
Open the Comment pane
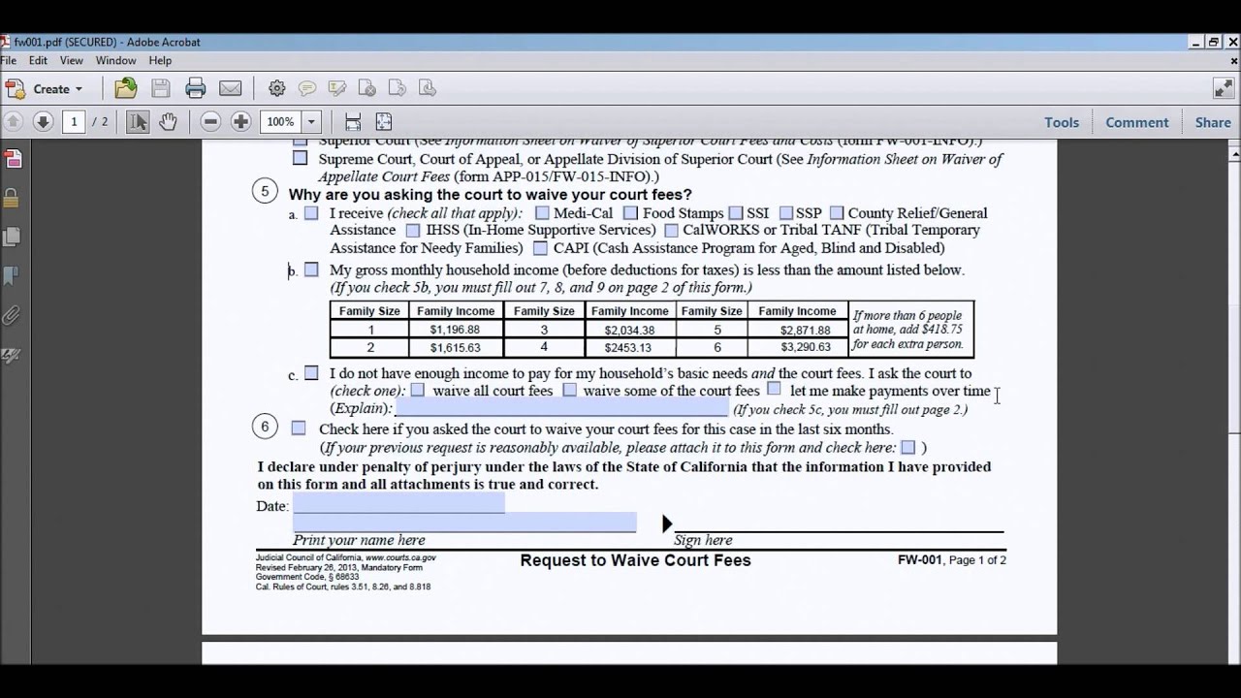(1137, 122)
